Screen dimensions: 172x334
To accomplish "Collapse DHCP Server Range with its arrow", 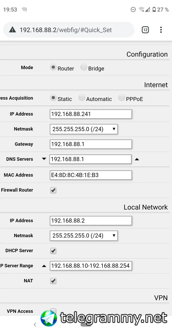I will (x=44, y=266).
